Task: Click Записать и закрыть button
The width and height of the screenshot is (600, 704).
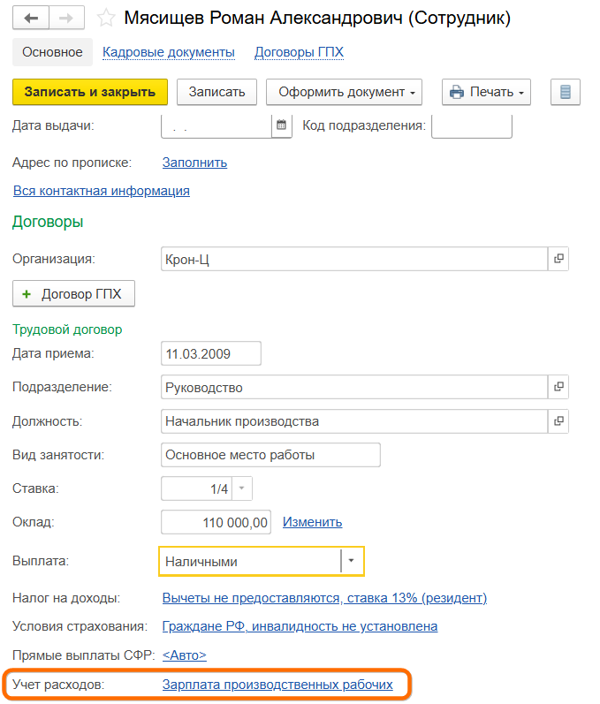Action: click(x=90, y=92)
